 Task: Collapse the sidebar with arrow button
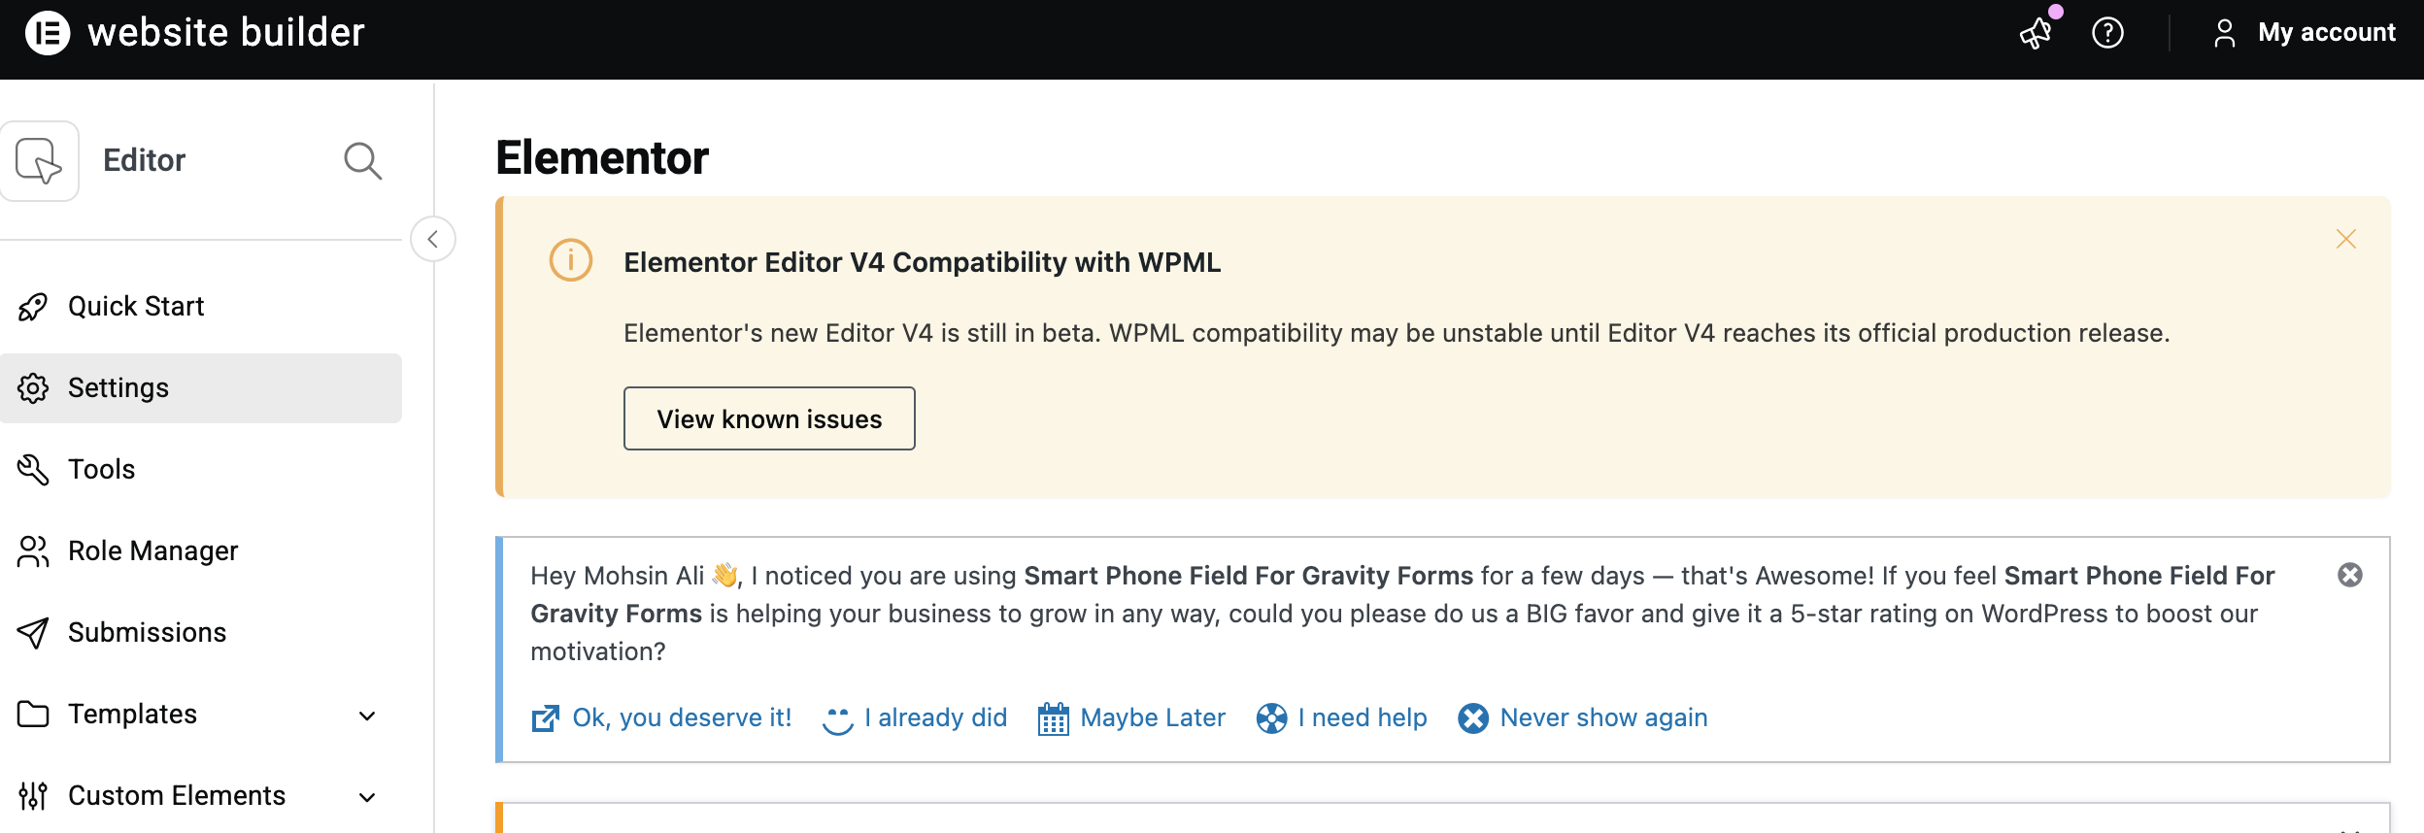pos(433,239)
